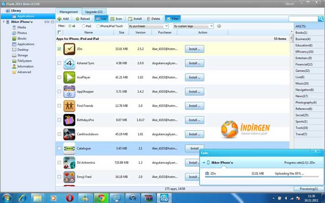Open Opera from the taskbar
Viewport: 325px width, 203px height.
point(70,197)
